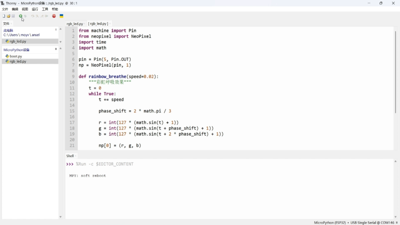Open the 此电脑 panel options menu icon

click(56, 30)
